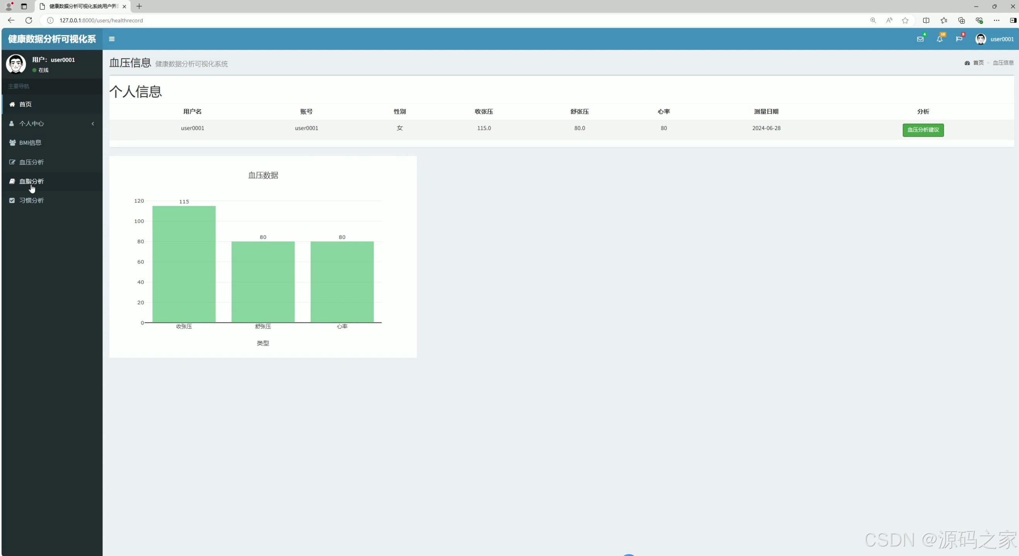This screenshot has height=556, width=1019.
Task: Click the 血压分析建议 green button
Action: [923, 130]
